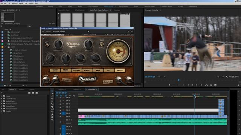The width and height of the screenshot is (241, 135).
Task: Click the timeline playhead marker
Action: [x=195, y=96]
